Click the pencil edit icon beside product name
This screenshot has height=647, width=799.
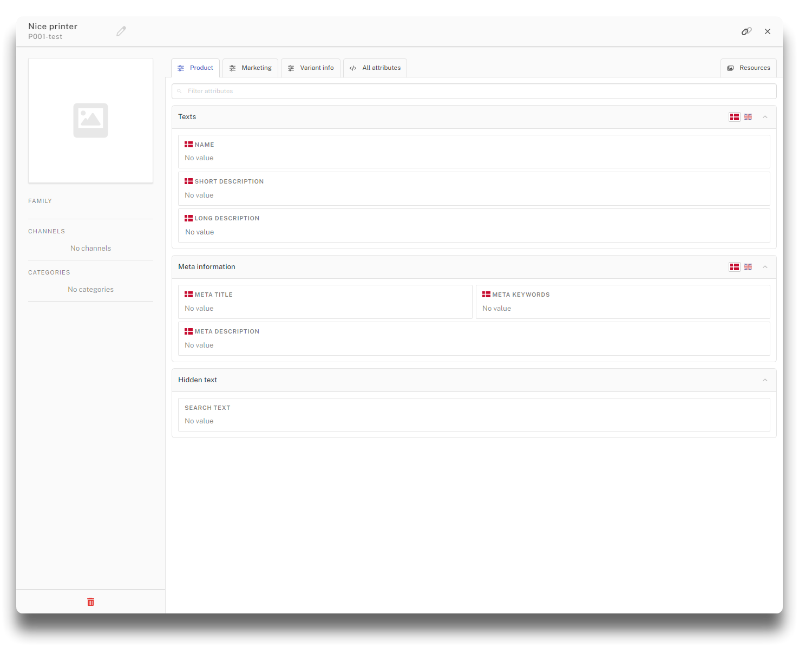(121, 31)
